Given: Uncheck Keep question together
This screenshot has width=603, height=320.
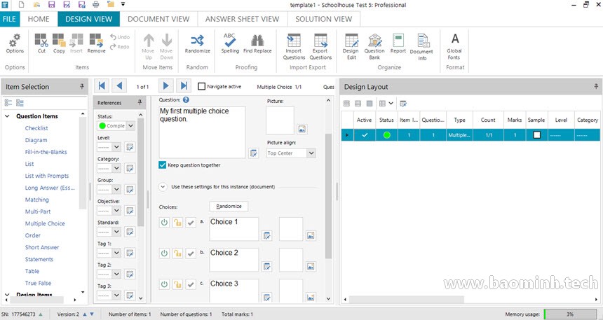Looking at the screenshot, I should pyautogui.click(x=162, y=165).
